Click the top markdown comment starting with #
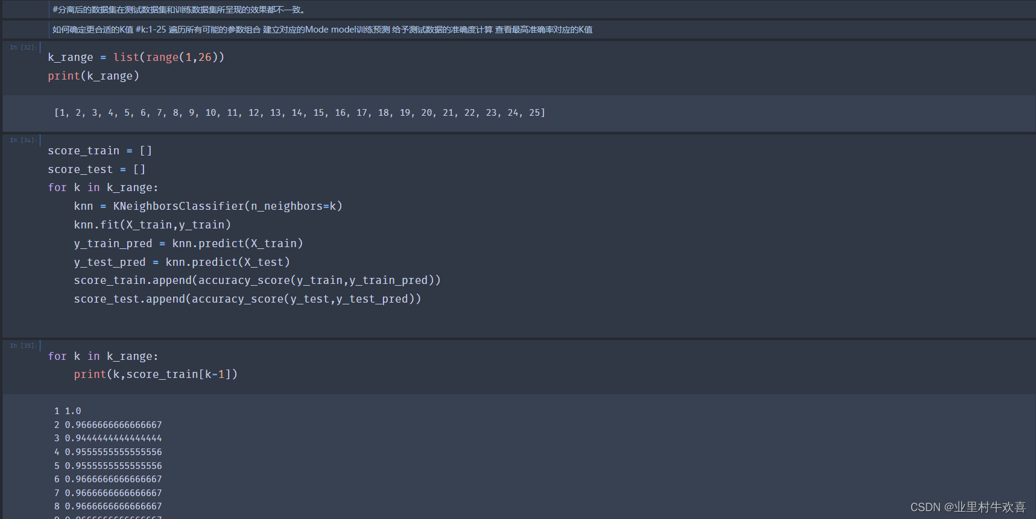Image resolution: width=1036 pixels, height=519 pixels. pyautogui.click(x=180, y=10)
